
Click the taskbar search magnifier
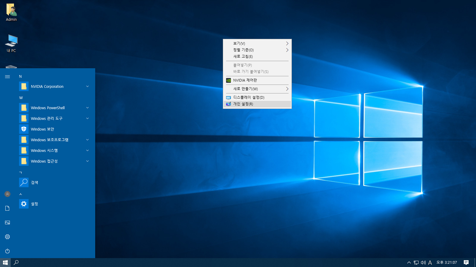click(x=16, y=263)
